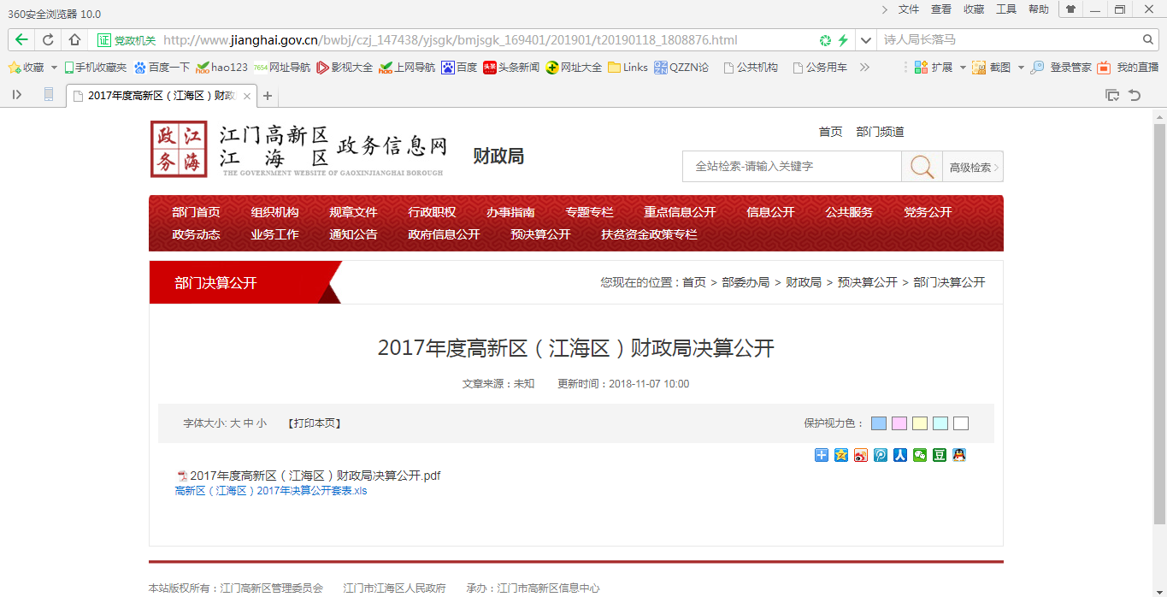
Task: Click the page vertical scrollbar
Action: [1160, 323]
